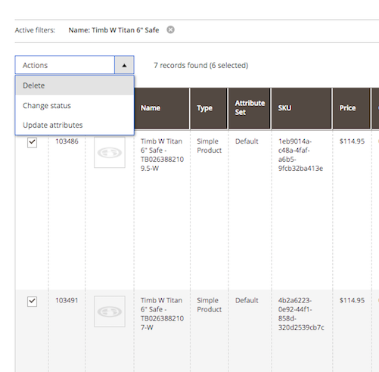Screen dimensions: 379x372
Task: Open thumbnail of product 103491
Action: [x=110, y=312]
